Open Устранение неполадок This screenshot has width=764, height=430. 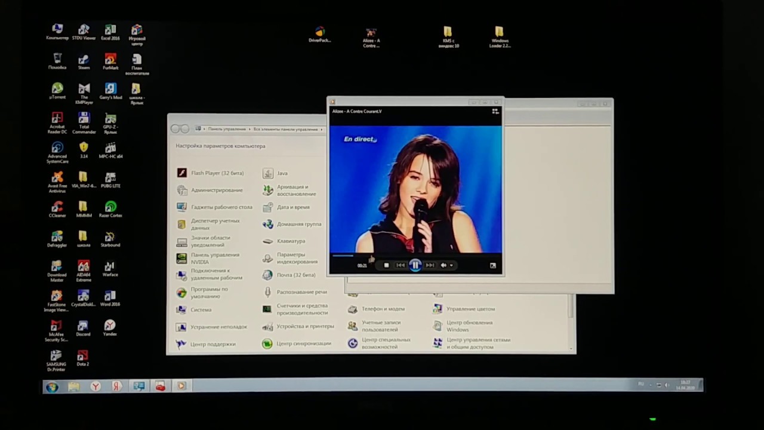(211, 327)
